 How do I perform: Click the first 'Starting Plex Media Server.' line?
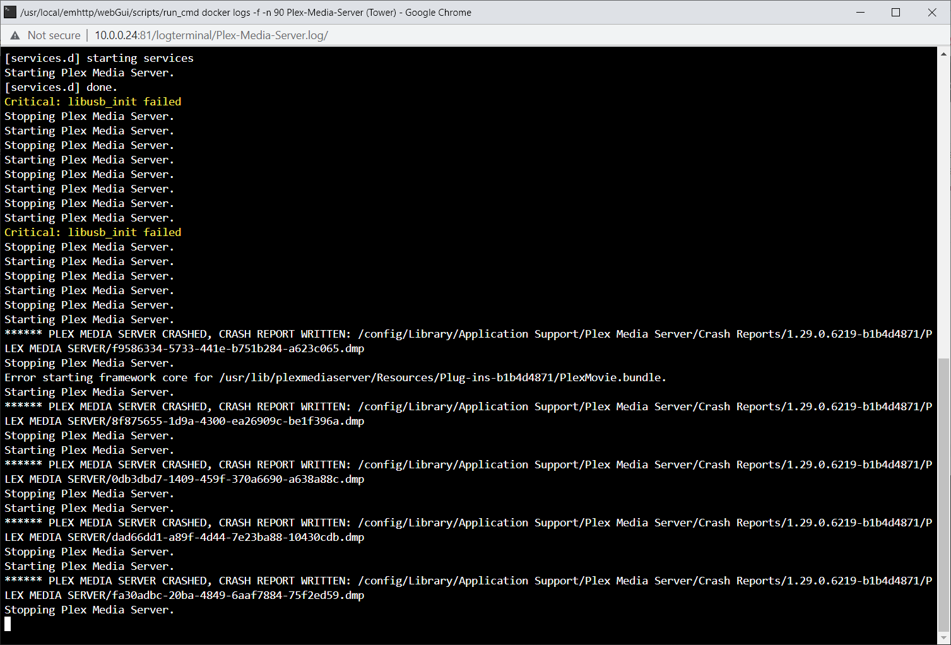pos(89,73)
